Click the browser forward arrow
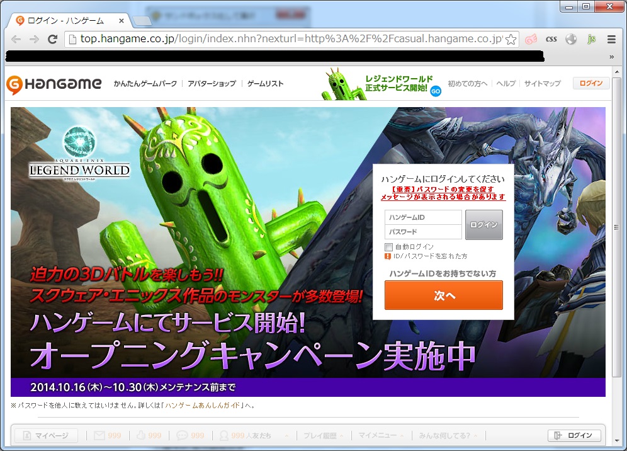 [x=35, y=39]
